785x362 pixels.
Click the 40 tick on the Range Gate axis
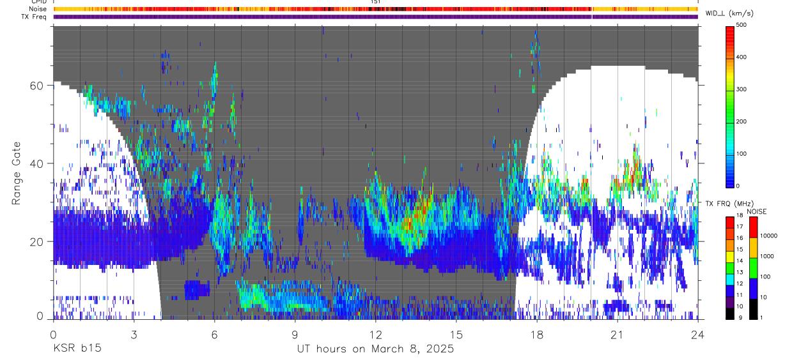[38, 163]
